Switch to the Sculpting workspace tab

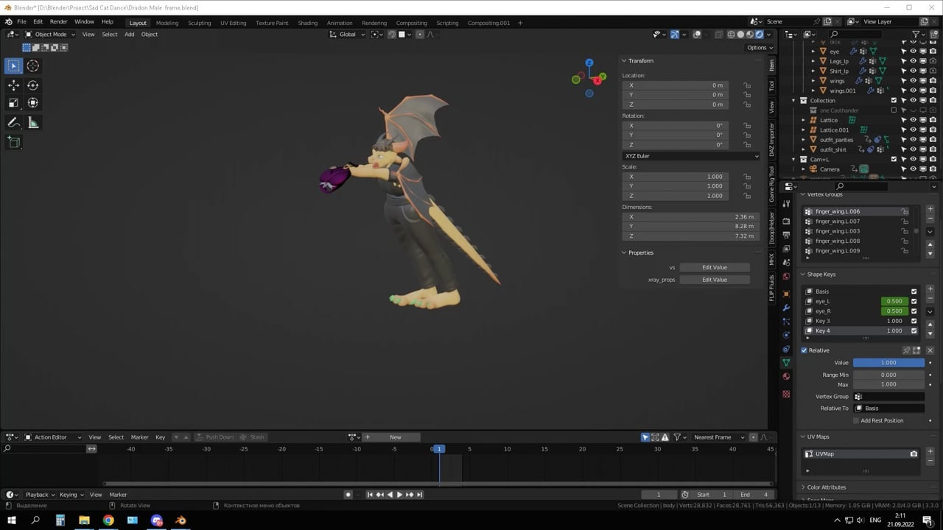click(199, 23)
